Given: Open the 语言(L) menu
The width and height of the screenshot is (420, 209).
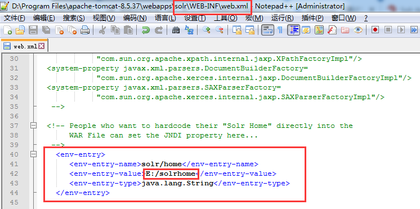Looking at the screenshot, I should coord(166,18).
